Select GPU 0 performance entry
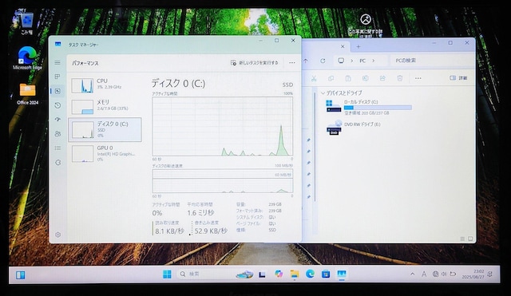 coord(105,153)
